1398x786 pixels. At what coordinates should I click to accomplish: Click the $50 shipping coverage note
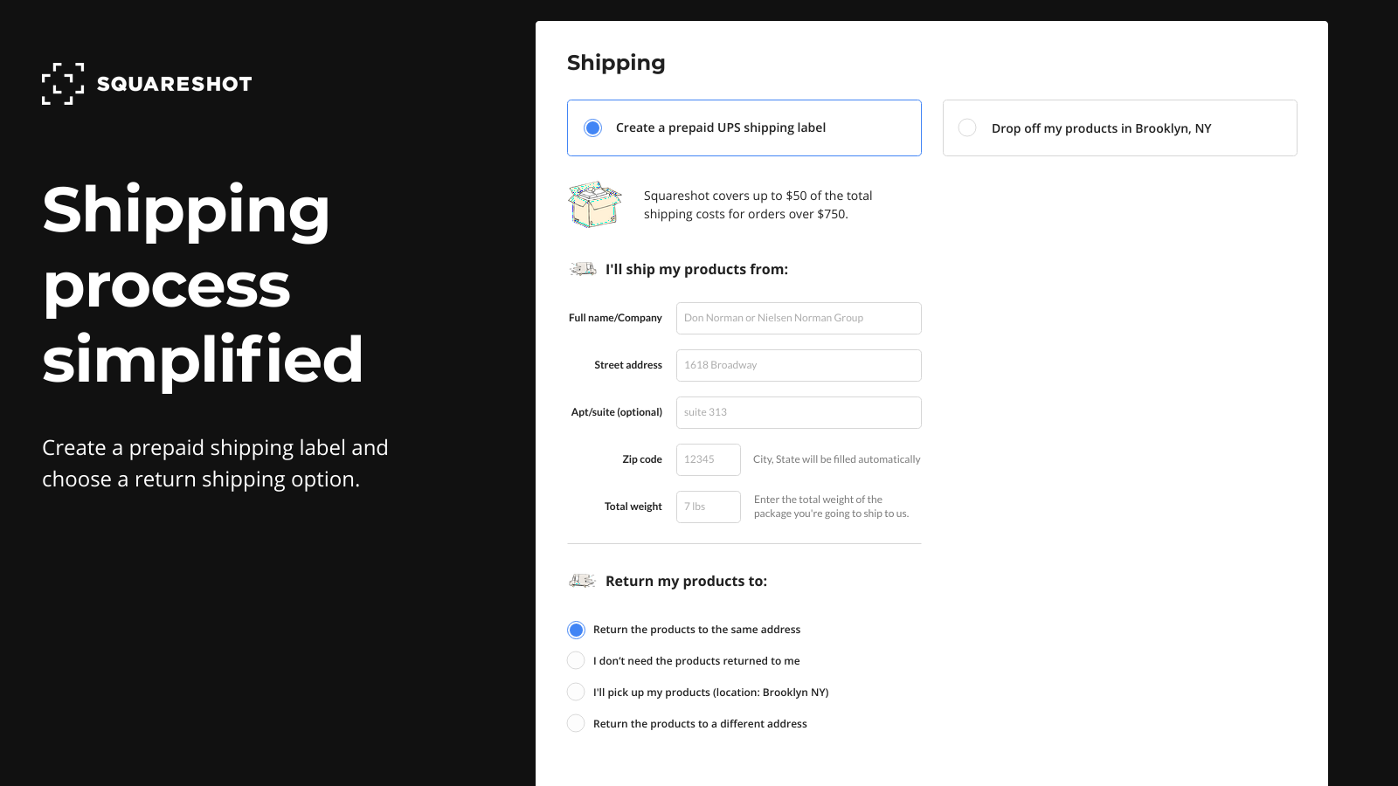tap(758, 204)
